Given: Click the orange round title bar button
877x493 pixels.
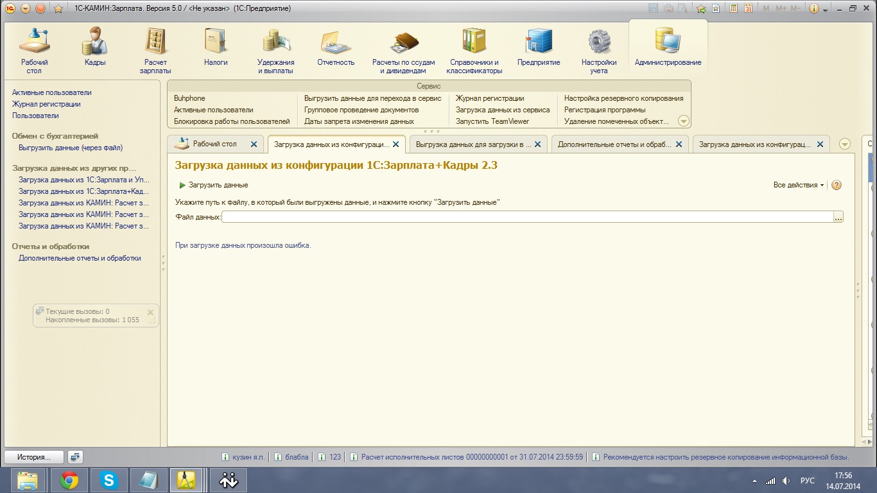Looking at the screenshot, I should [40, 8].
